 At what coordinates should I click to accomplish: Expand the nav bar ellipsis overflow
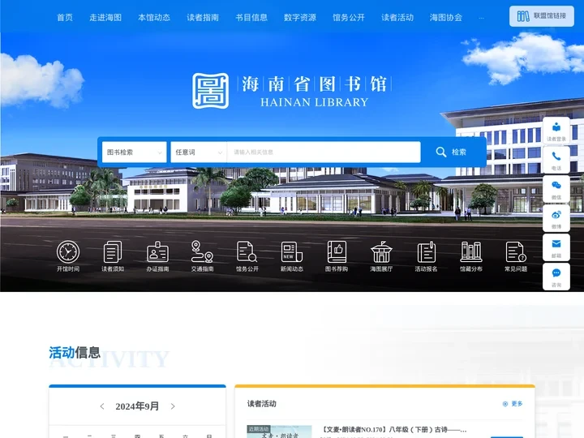click(x=481, y=18)
